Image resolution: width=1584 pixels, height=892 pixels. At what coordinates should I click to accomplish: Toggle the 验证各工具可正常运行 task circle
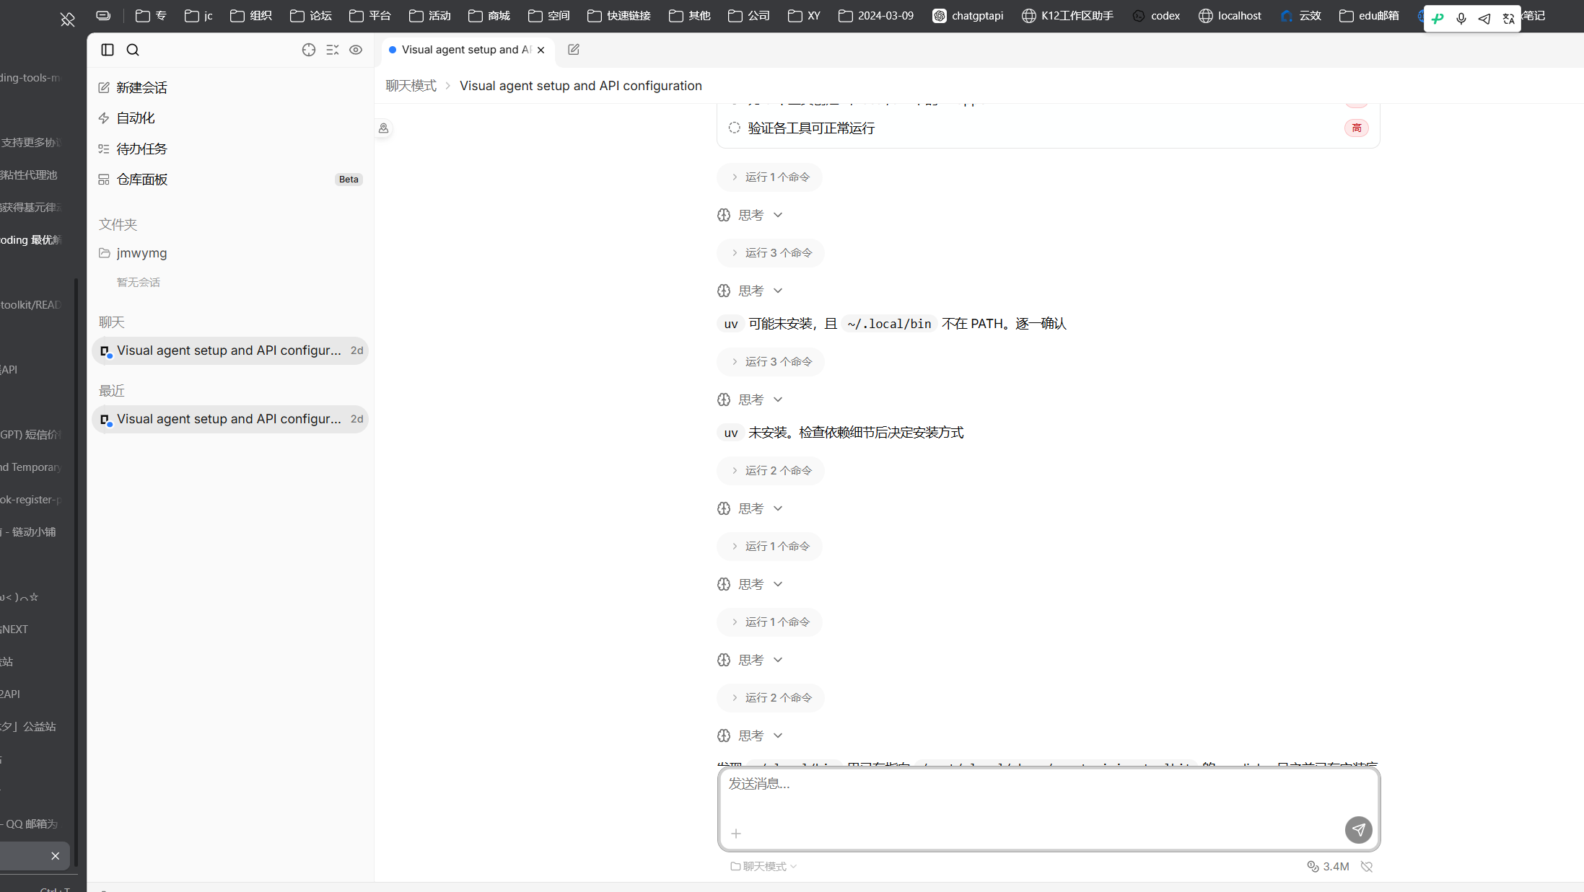[734, 128]
